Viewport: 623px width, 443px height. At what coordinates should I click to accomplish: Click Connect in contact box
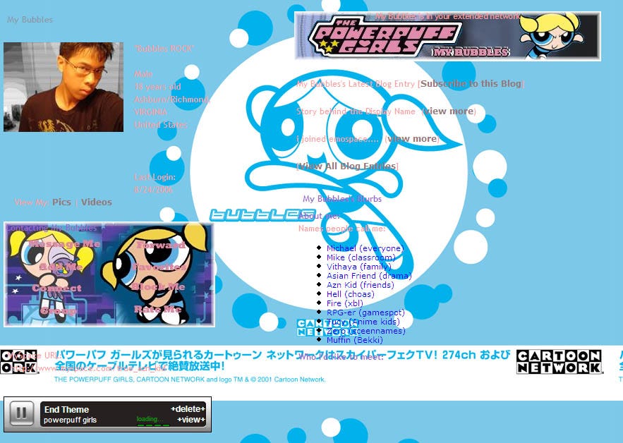(x=57, y=288)
